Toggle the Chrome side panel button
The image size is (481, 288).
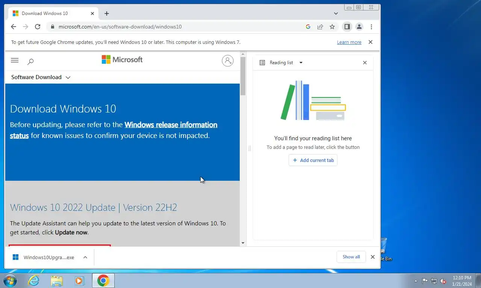[x=347, y=27]
